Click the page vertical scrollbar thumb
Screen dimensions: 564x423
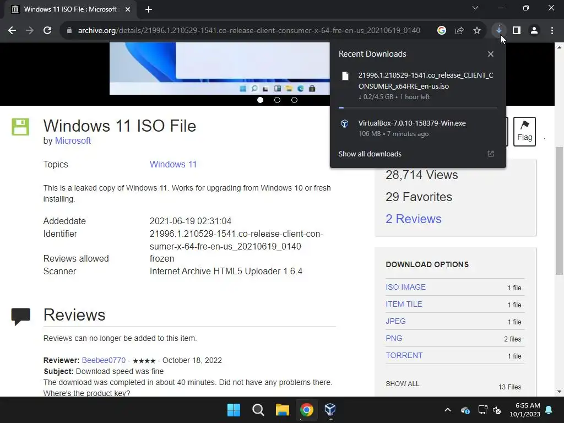click(559, 211)
